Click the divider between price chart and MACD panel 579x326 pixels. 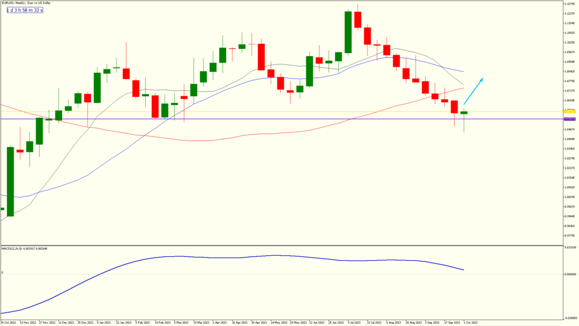[283, 244]
